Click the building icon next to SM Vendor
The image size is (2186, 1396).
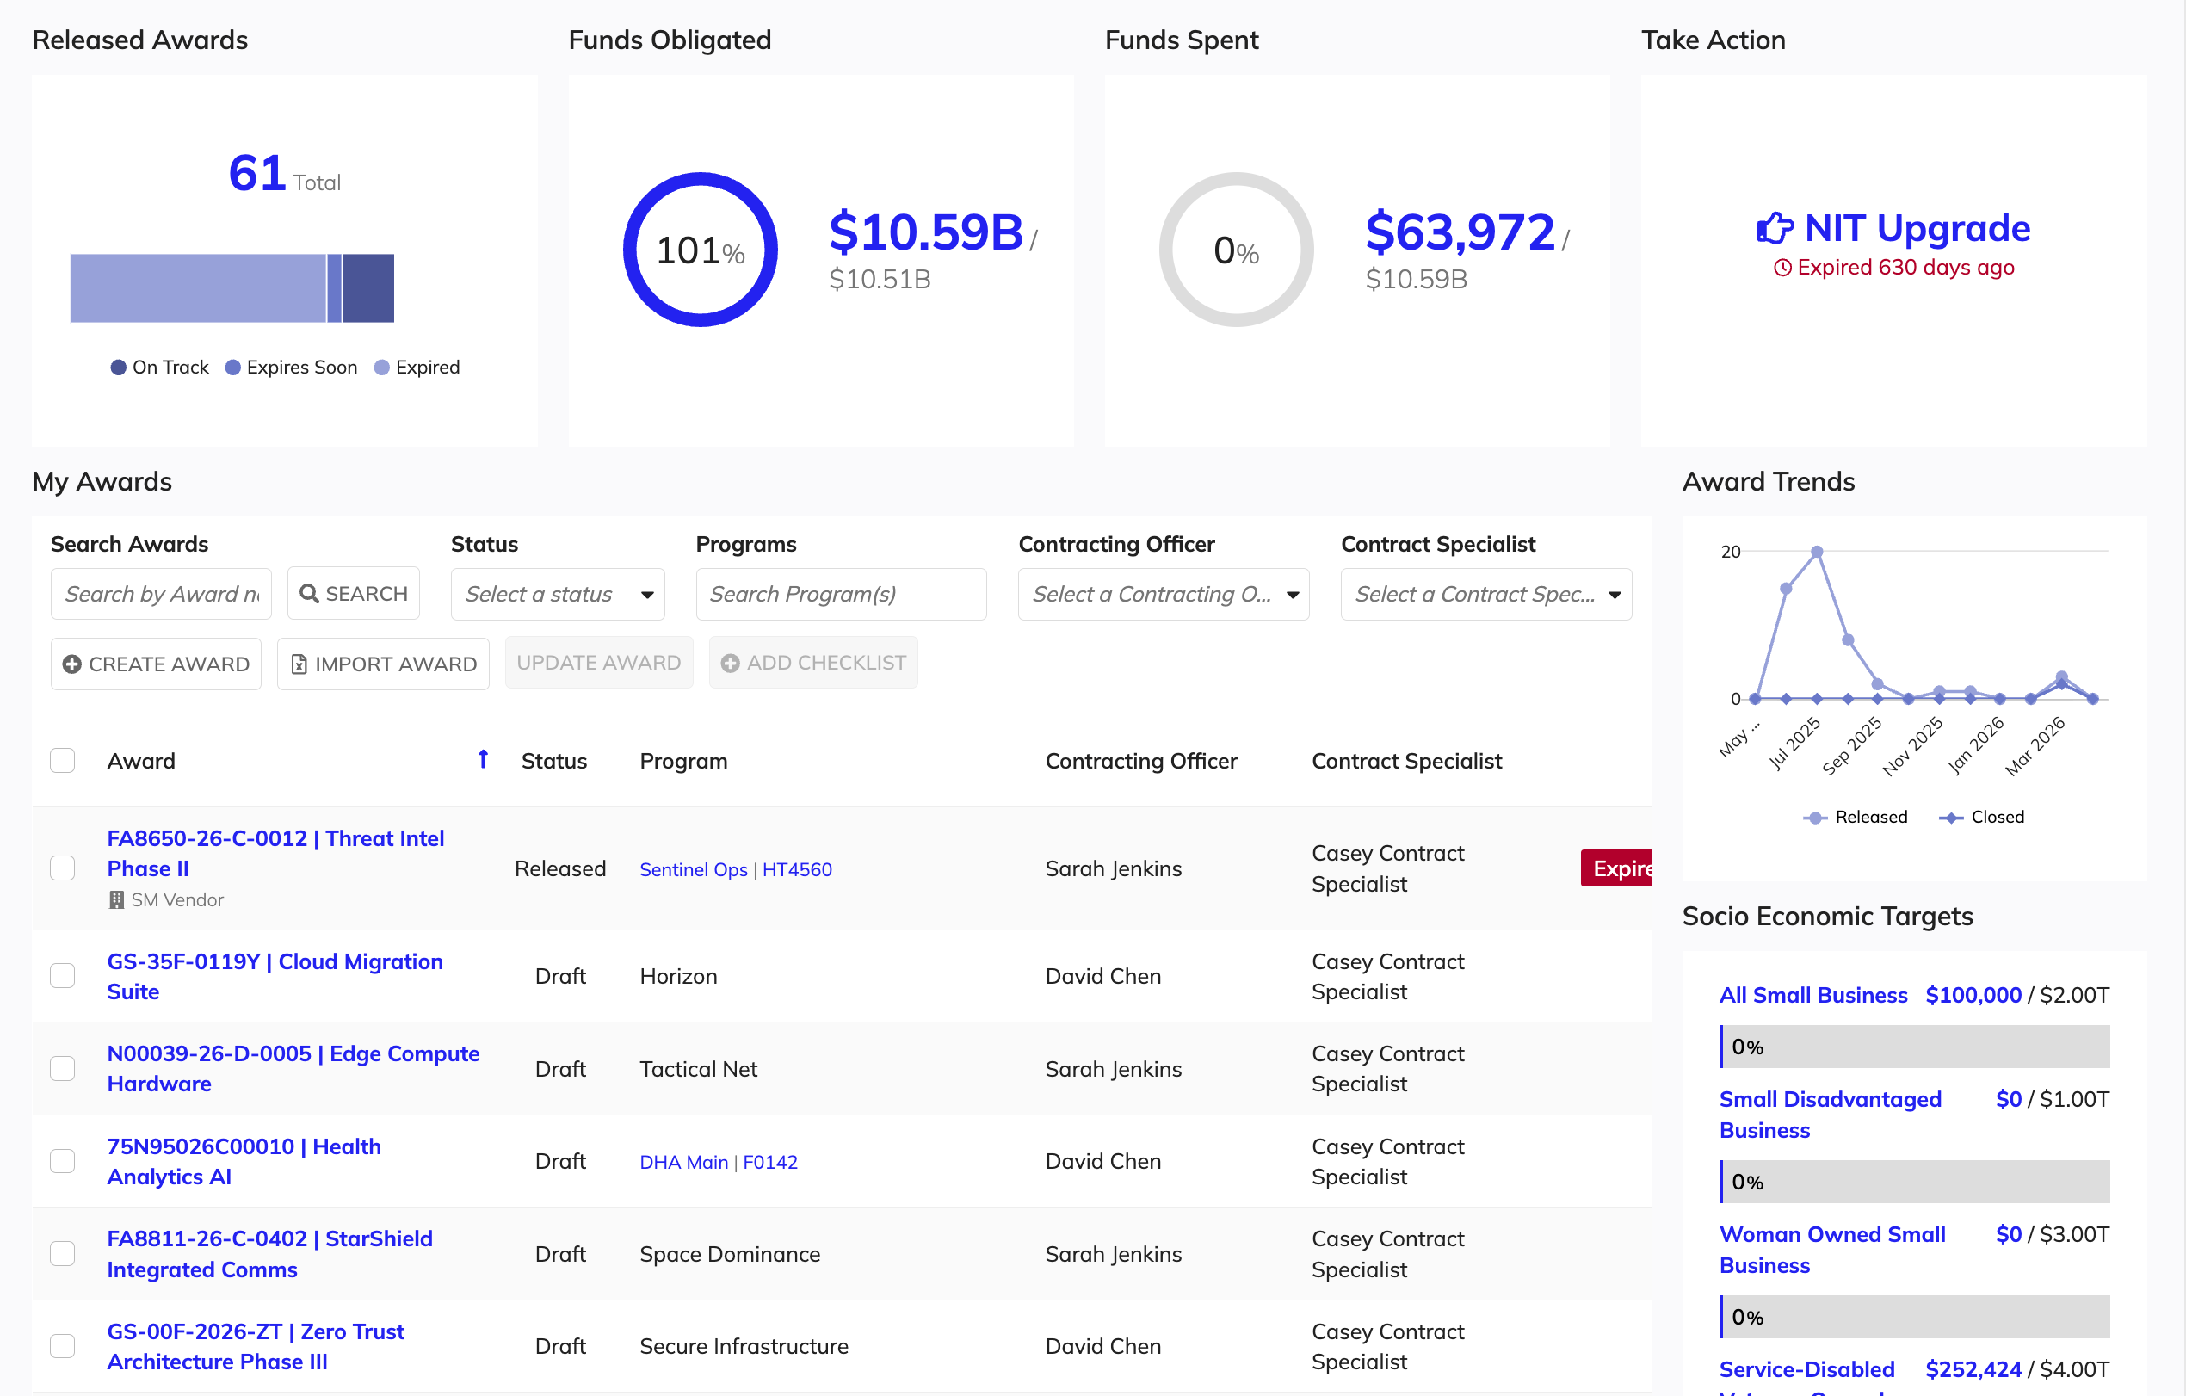coord(116,899)
